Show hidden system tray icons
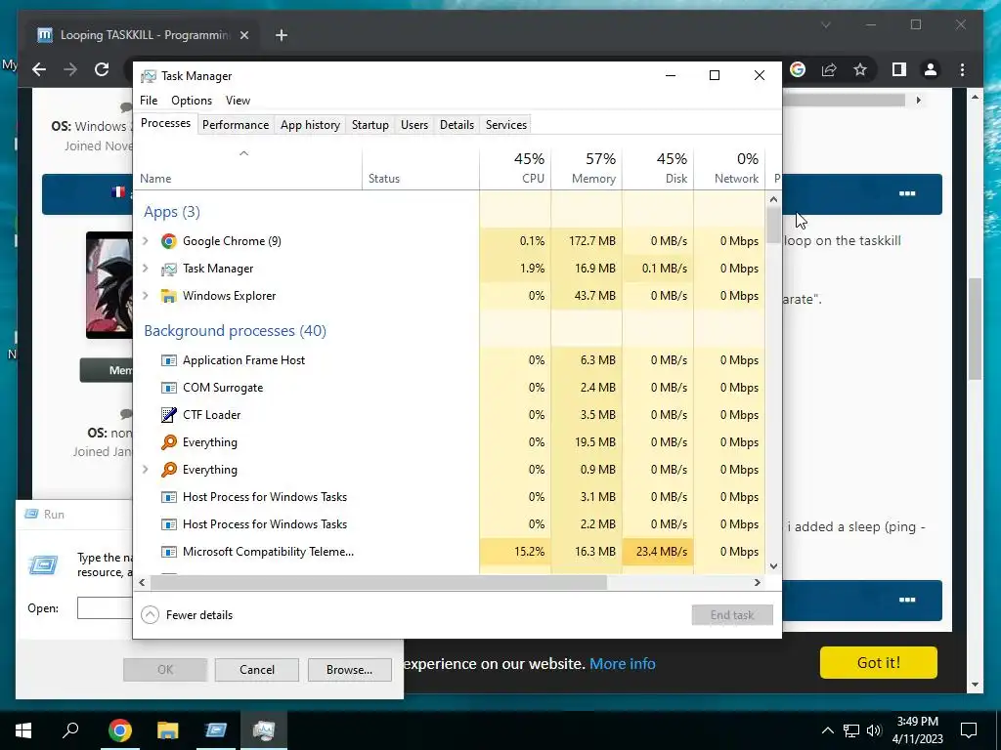The height and width of the screenshot is (750, 1001). 827,730
